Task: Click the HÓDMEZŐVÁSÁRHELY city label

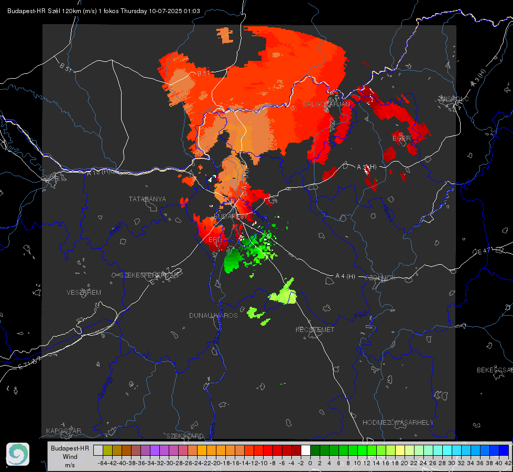Action: [x=398, y=423]
